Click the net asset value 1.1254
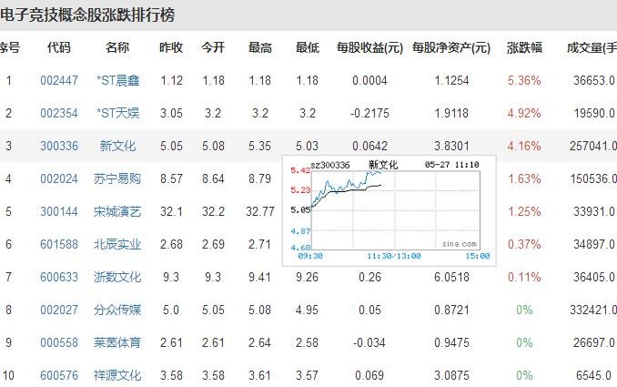The height and width of the screenshot is (387, 617). click(x=451, y=80)
